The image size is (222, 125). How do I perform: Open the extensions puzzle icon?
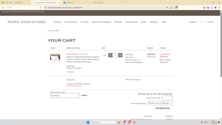[x=212, y=8]
